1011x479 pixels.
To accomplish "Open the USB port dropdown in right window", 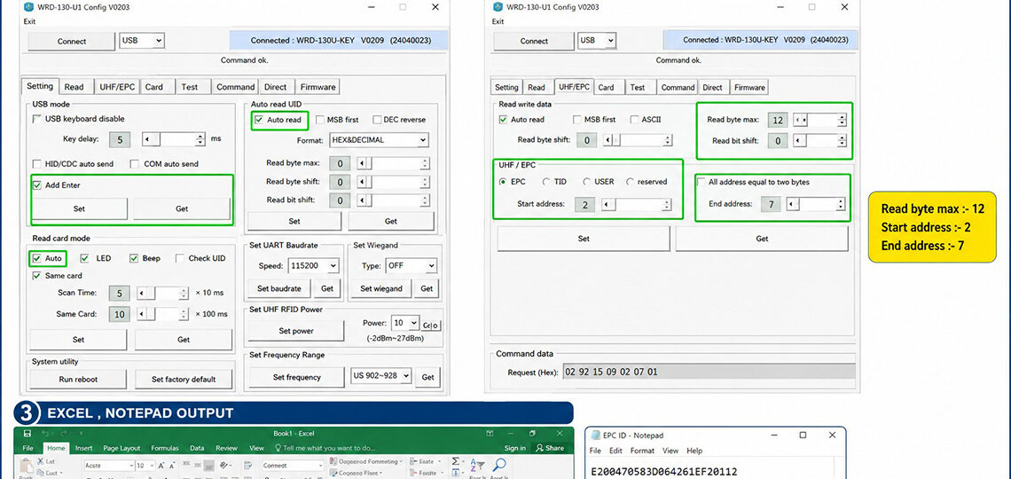I will tap(597, 41).
